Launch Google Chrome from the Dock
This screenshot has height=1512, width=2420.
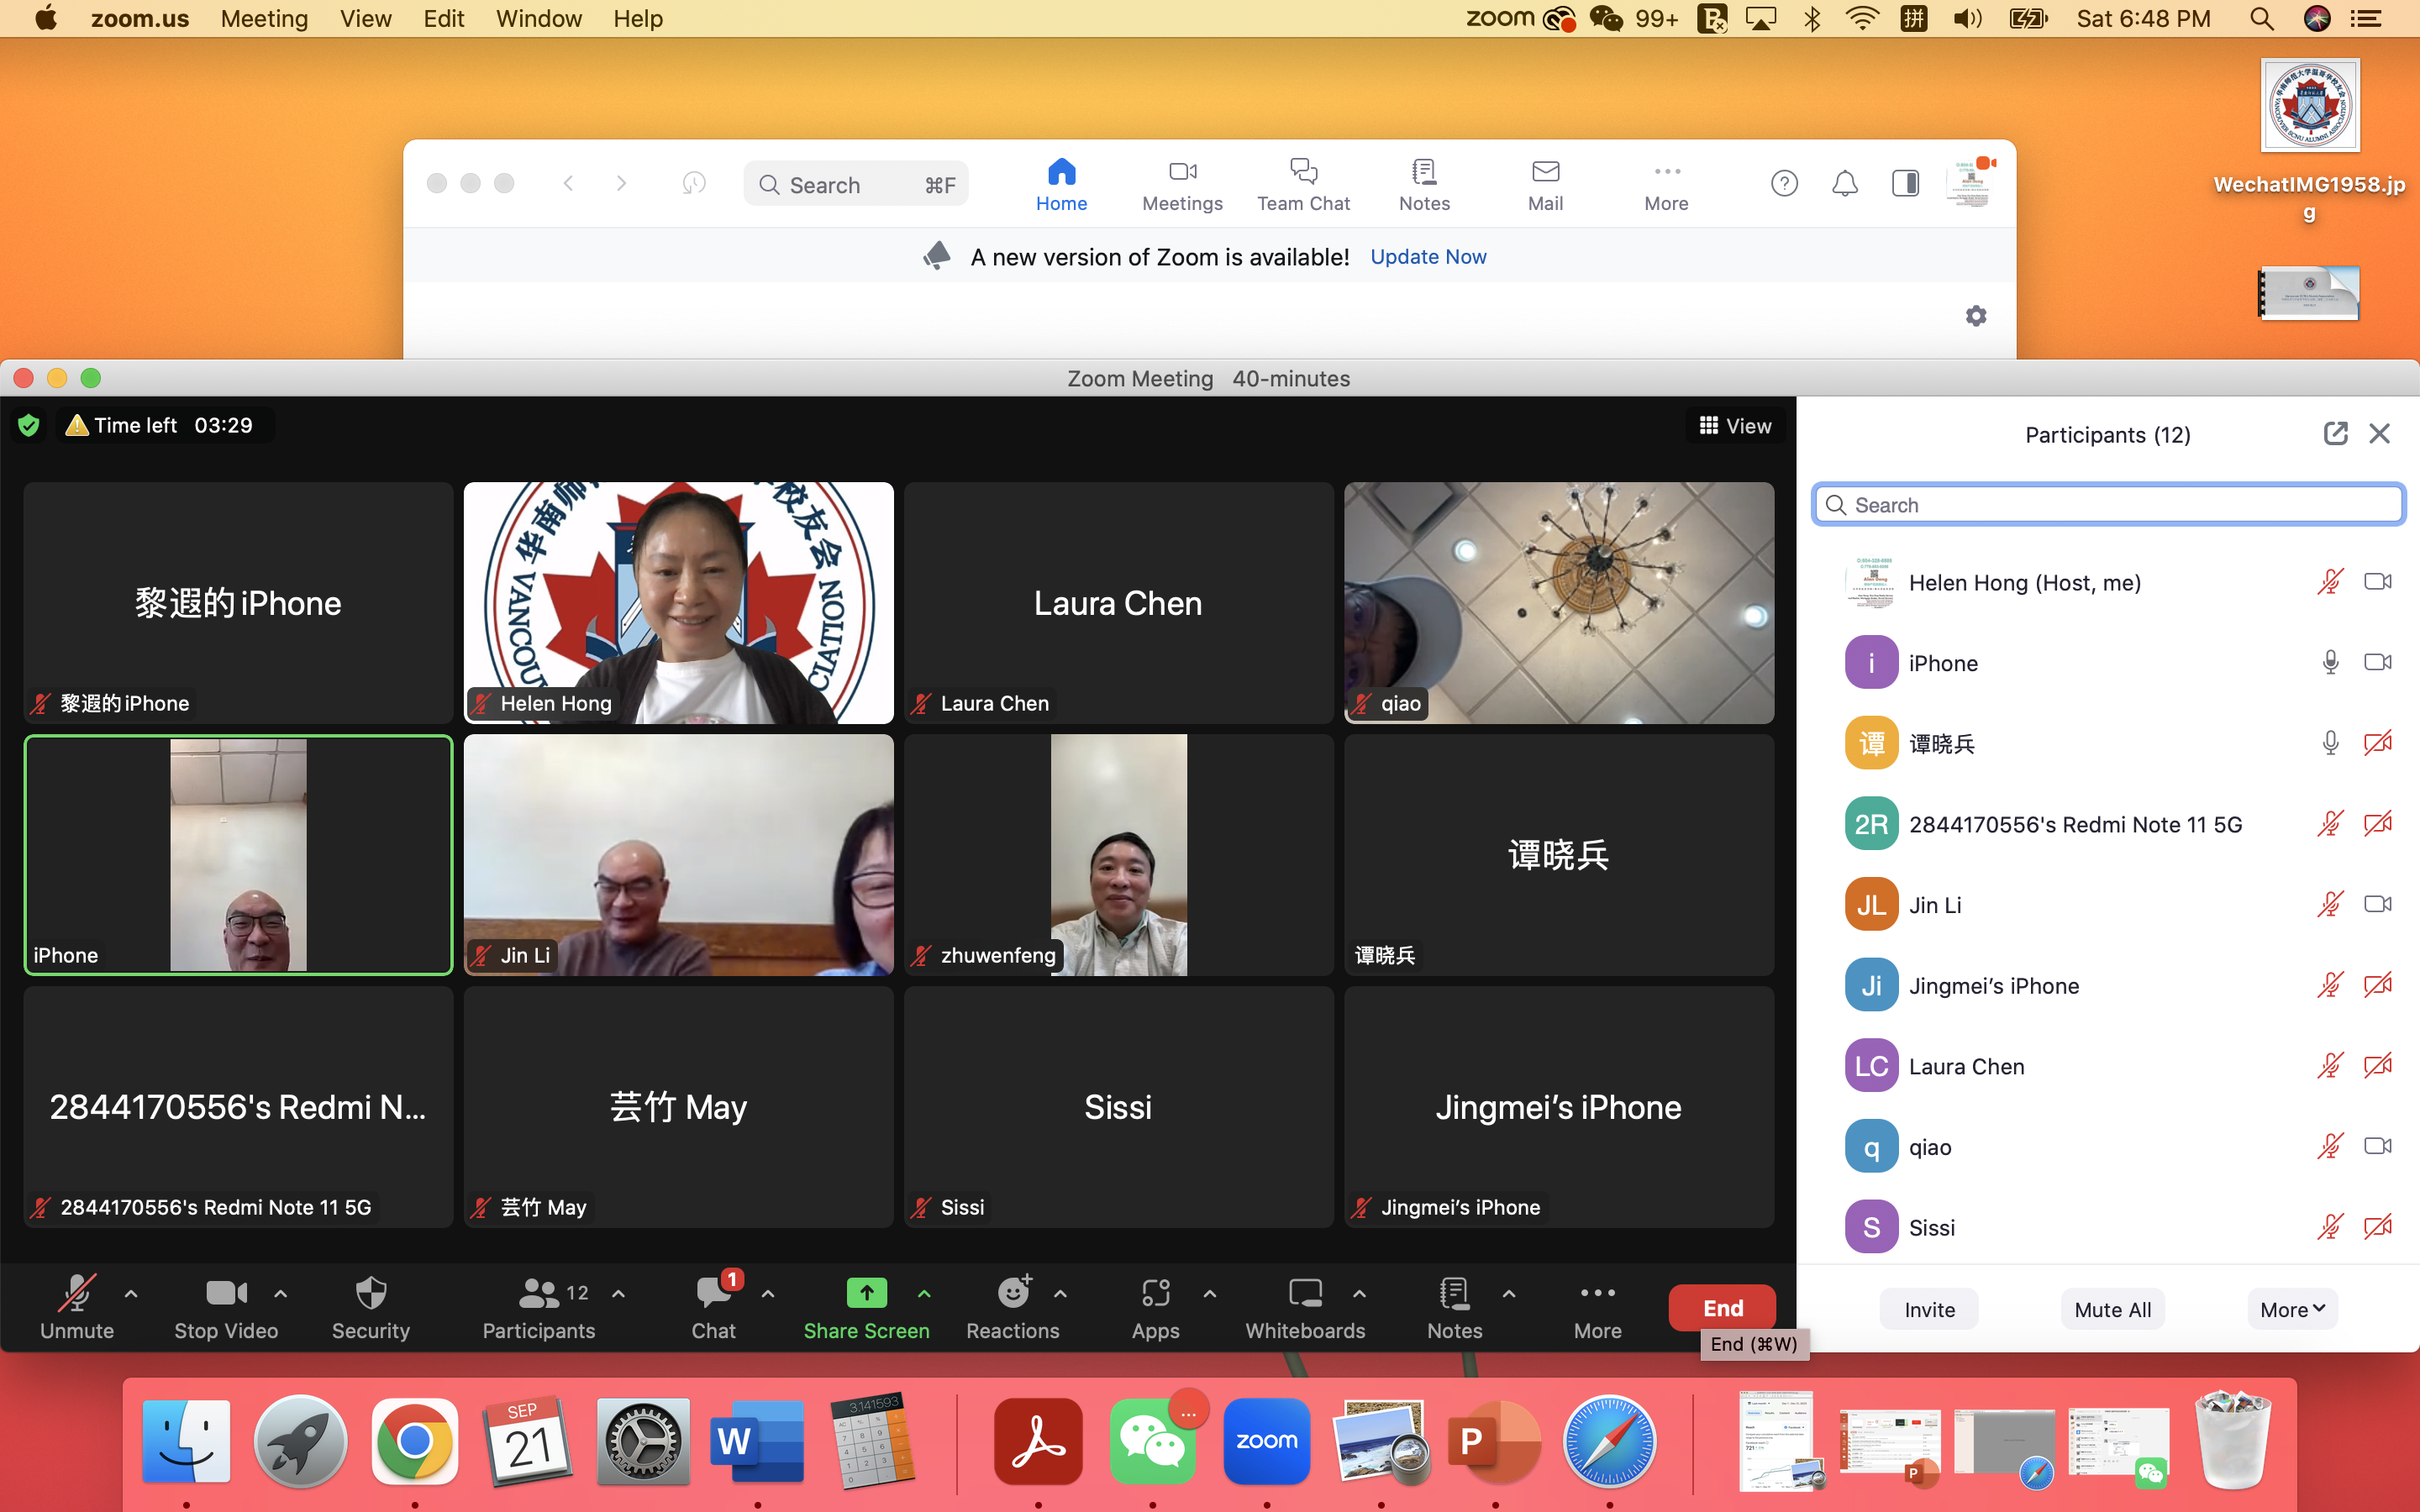415,1441
